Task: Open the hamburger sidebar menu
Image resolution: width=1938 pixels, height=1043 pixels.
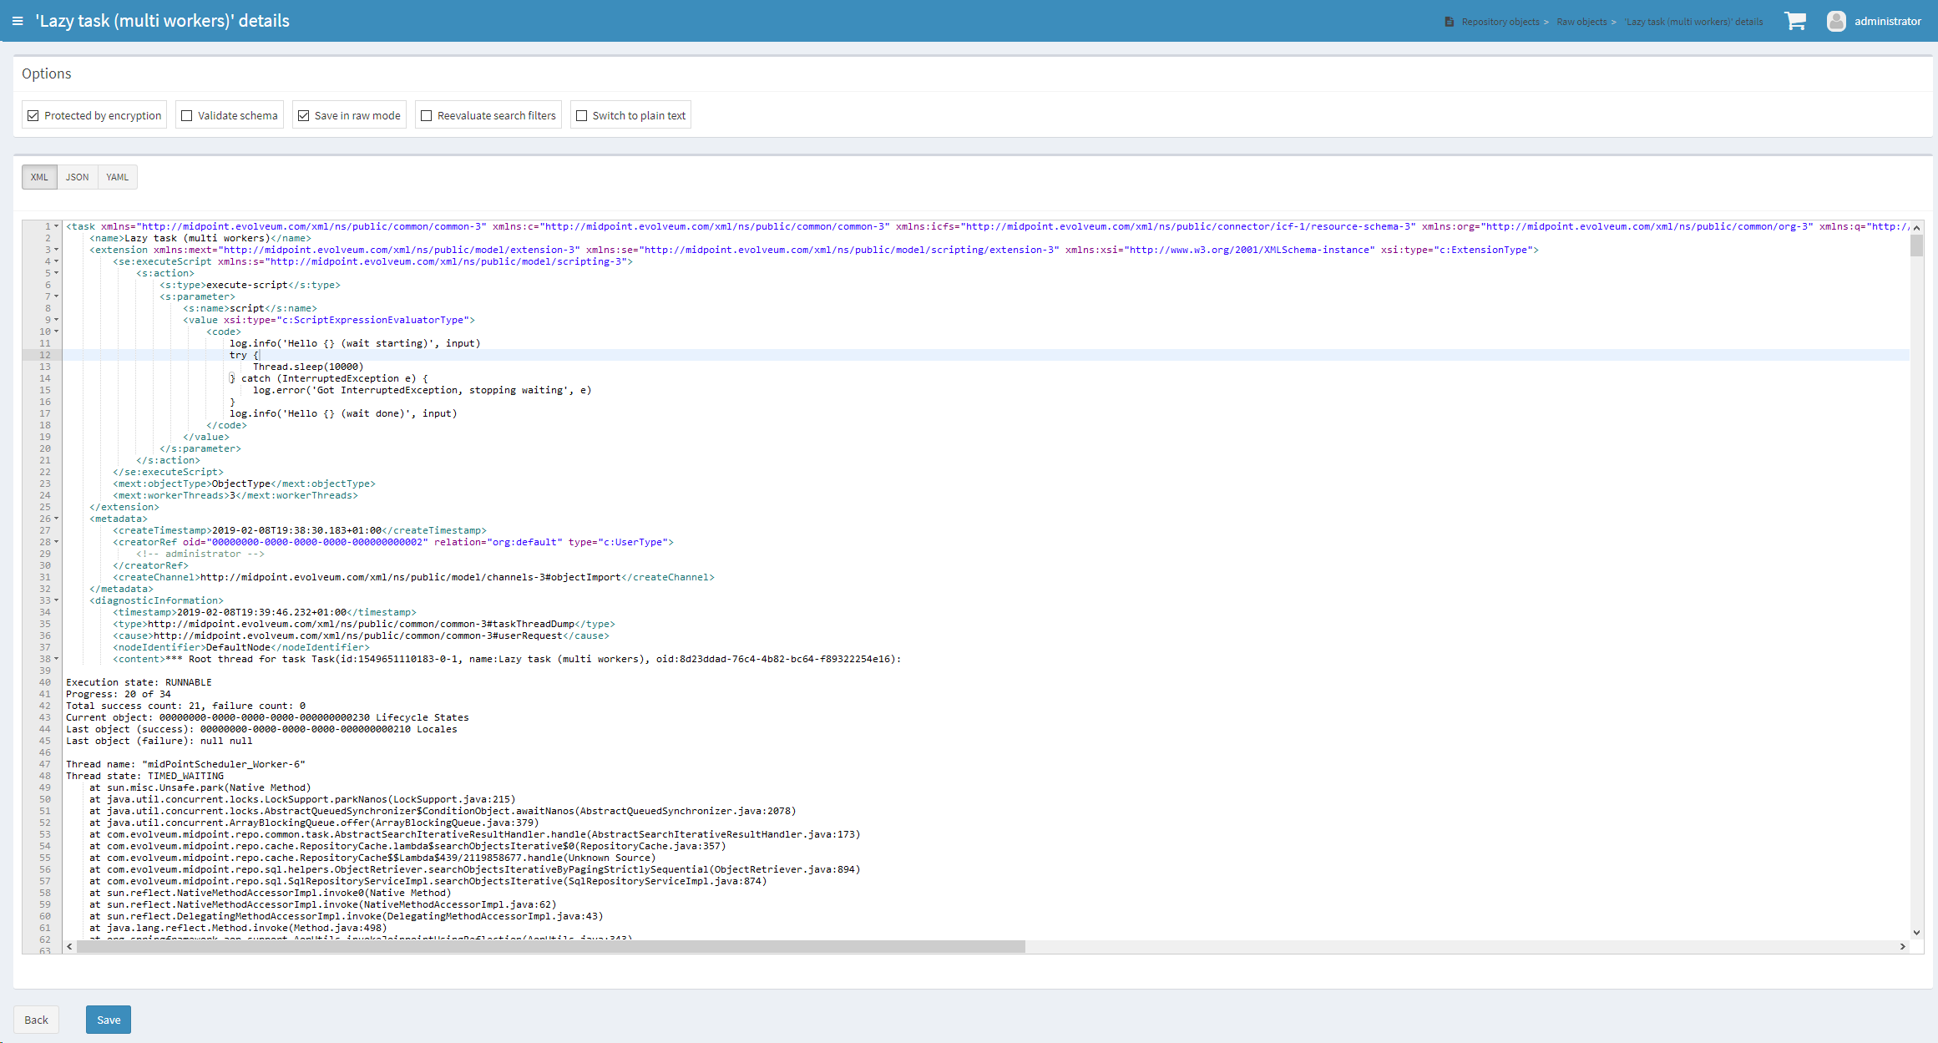Action: (18, 21)
